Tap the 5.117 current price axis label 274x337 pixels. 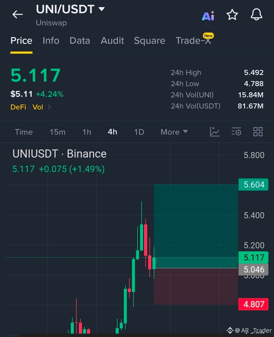pyautogui.click(x=253, y=257)
